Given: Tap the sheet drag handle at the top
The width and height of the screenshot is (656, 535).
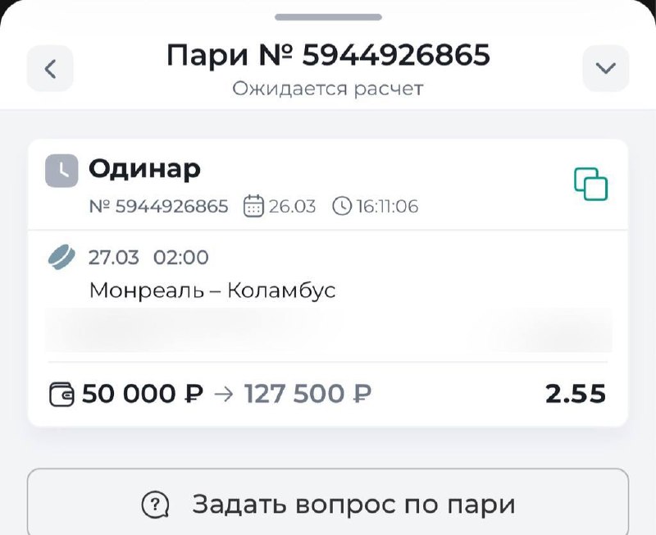Looking at the screenshot, I should click(x=328, y=17).
